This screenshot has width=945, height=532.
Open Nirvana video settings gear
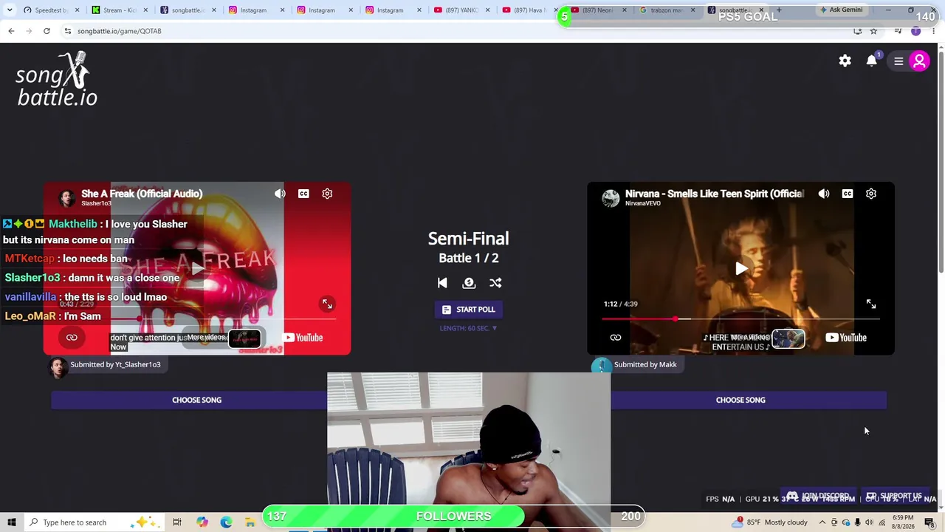(x=871, y=194)
